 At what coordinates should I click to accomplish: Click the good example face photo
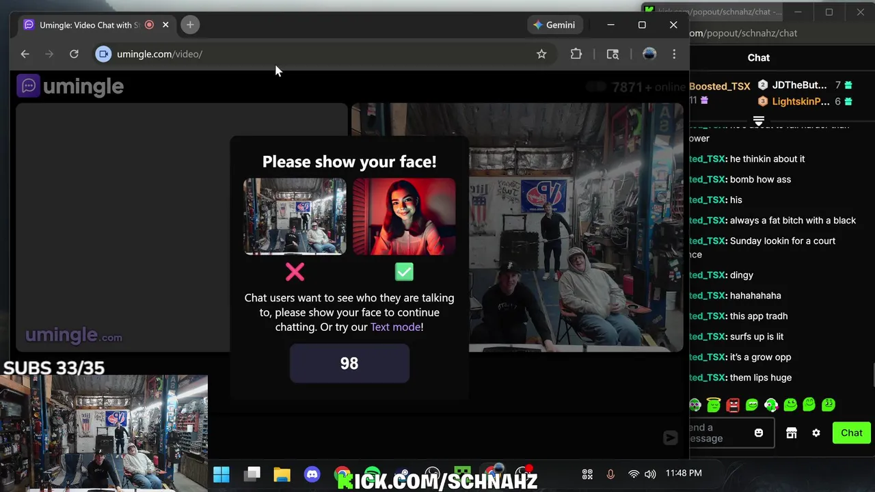pos(404,217)
